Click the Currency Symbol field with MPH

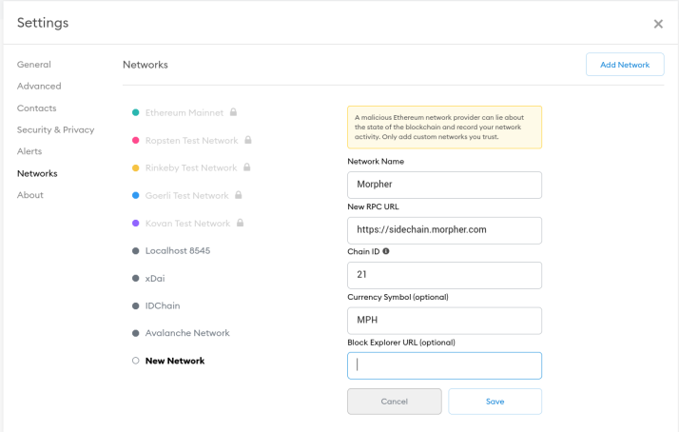tap(444, 321)
